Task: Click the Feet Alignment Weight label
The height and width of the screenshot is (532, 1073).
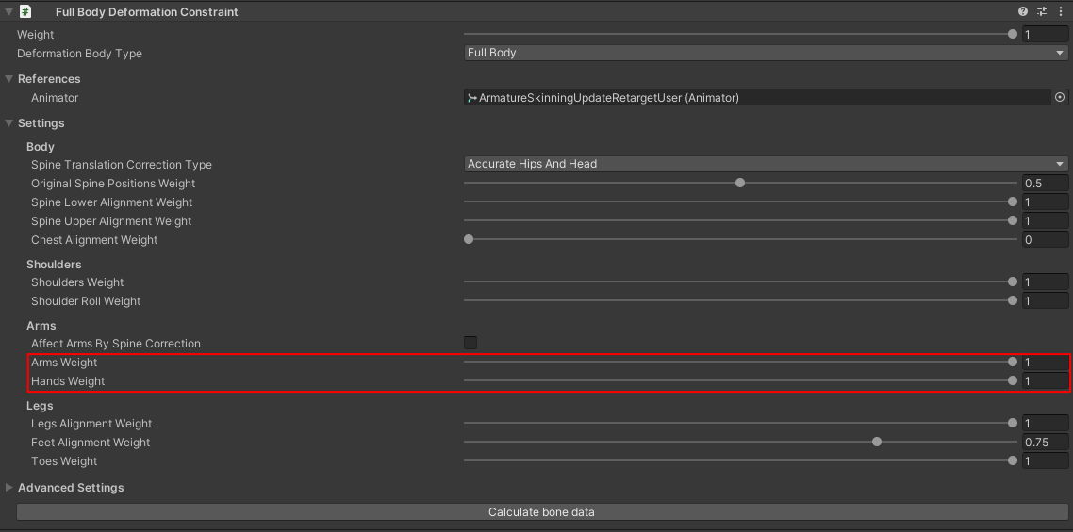Action: [x=91, y=443]
